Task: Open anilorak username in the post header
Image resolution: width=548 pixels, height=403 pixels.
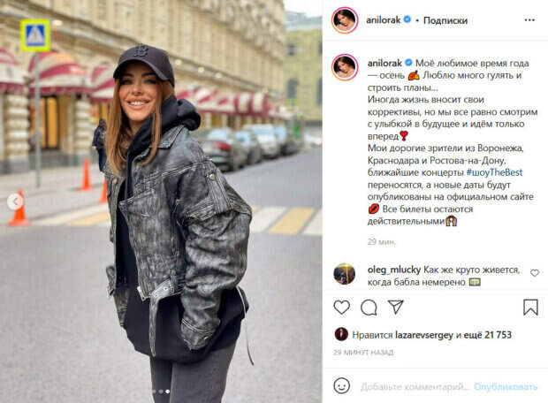Action: (383, 20)
